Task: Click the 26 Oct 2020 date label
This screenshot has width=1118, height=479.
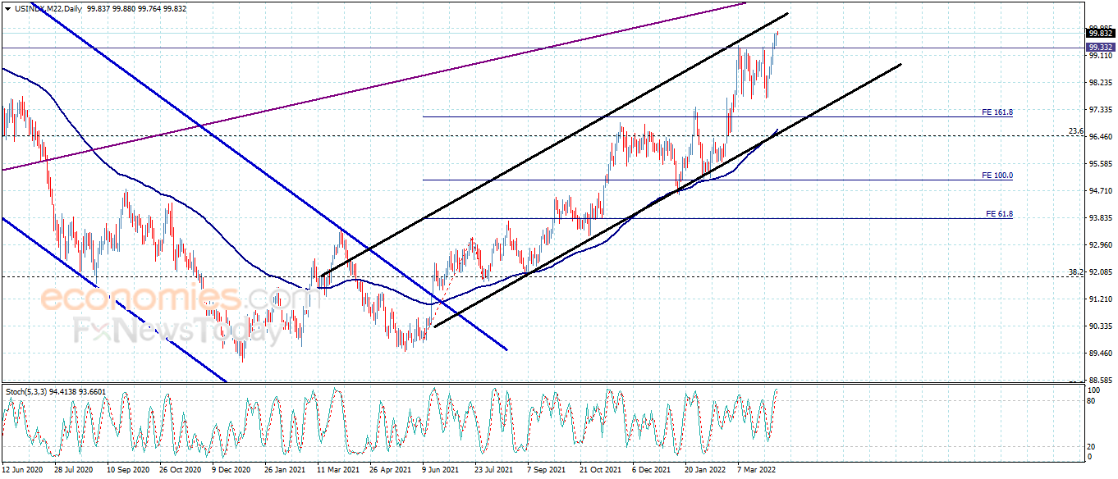Action: coord(179,471)
